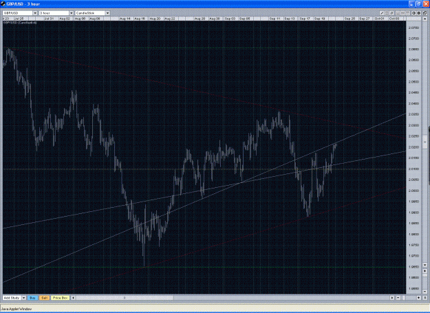430x313 pixels.
Task: Click the third chart layout icon
Action: coord(408,13)
